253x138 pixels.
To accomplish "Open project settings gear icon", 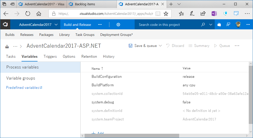I will click(x=118, y=25).
